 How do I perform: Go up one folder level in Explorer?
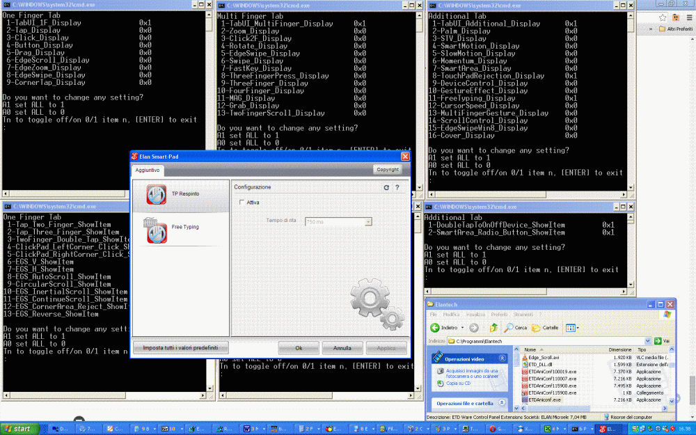point(494,328)
